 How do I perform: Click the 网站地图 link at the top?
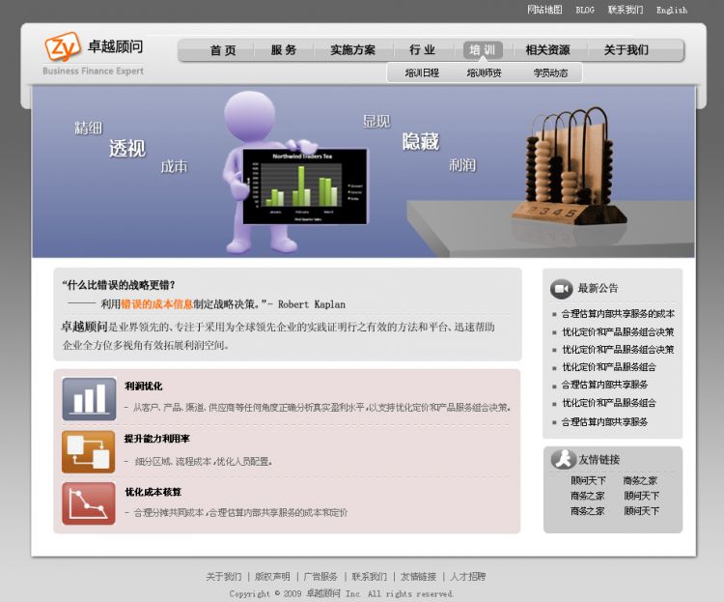pos(544,10)
